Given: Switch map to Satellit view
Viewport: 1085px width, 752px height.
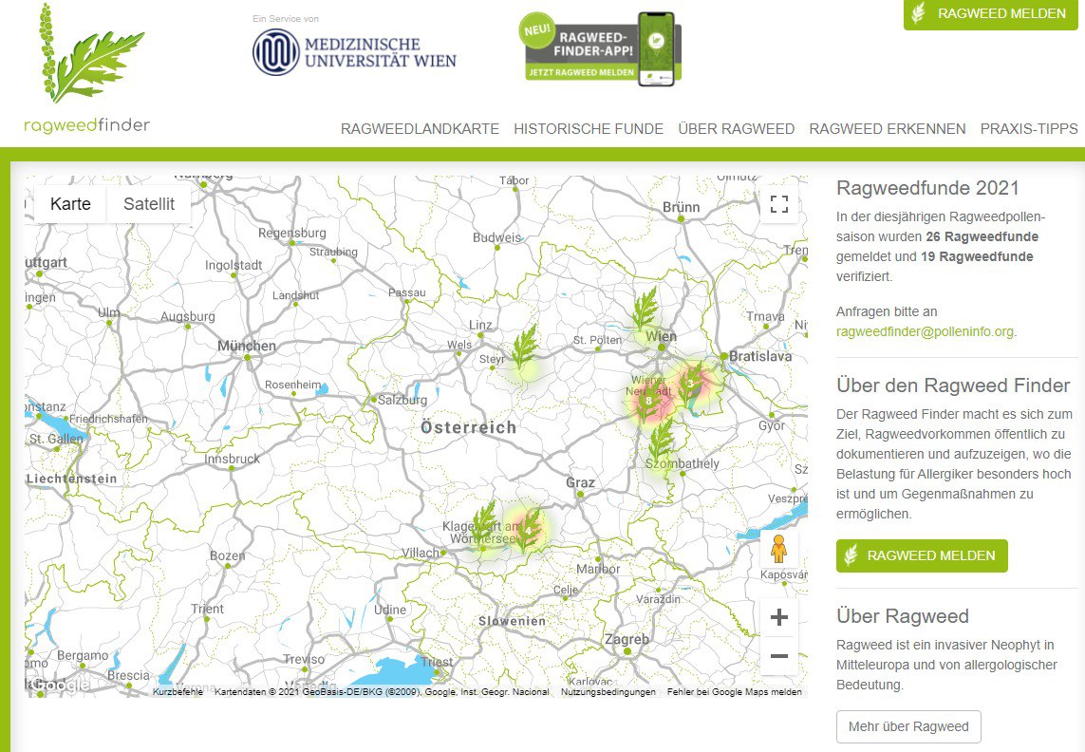Looking at the screenshot, I should coord(149,203).
